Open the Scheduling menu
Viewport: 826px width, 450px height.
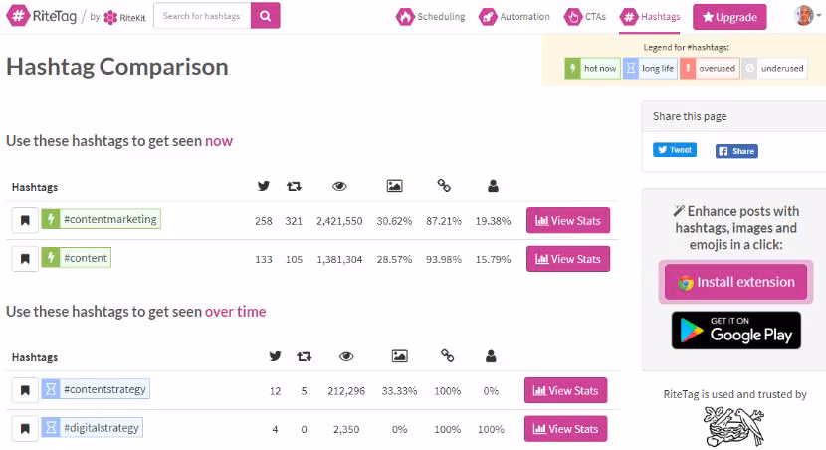coord(430,17)
